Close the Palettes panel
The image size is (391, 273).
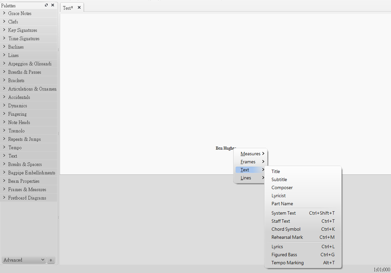52,5
